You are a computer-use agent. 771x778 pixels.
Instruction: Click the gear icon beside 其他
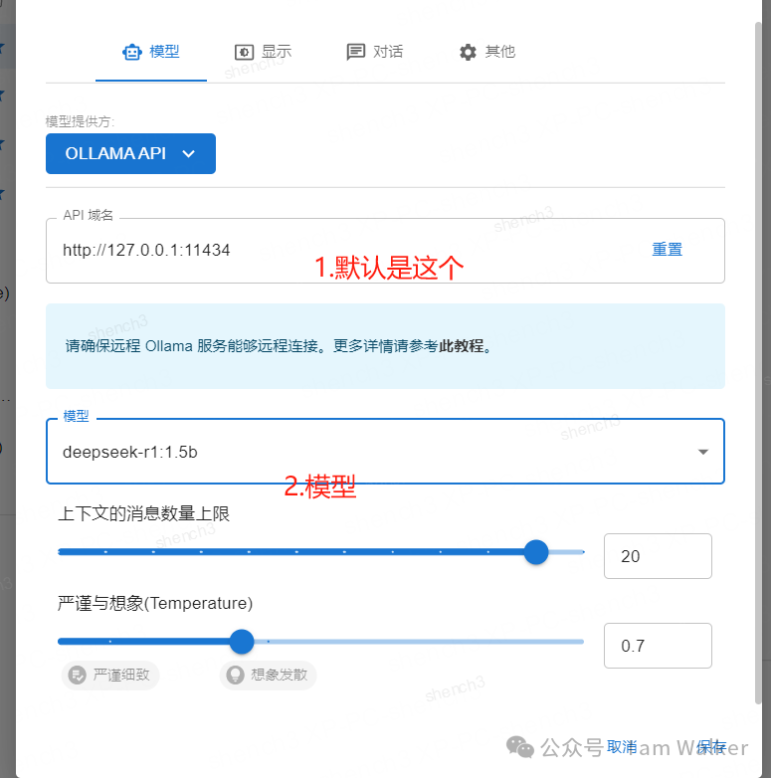click(468, 52)
